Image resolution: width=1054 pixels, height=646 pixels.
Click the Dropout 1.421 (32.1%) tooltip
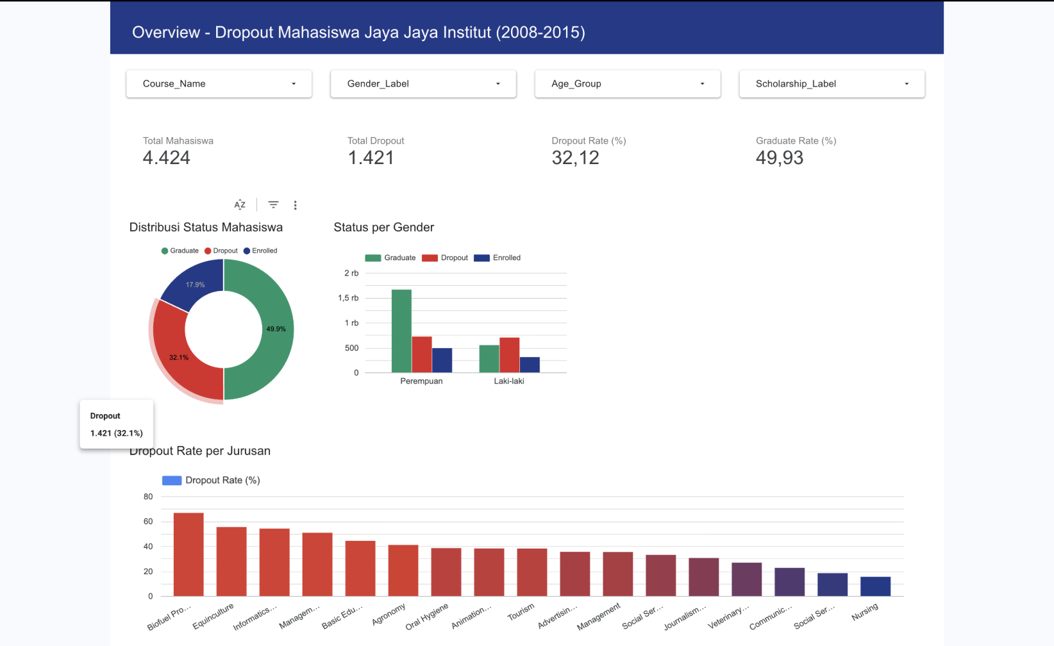tap(117, 424)
